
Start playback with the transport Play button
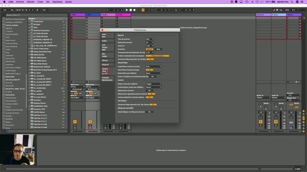[127, 10]
